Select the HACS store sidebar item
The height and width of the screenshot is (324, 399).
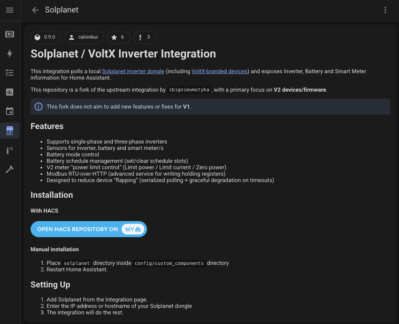(10, 131)
